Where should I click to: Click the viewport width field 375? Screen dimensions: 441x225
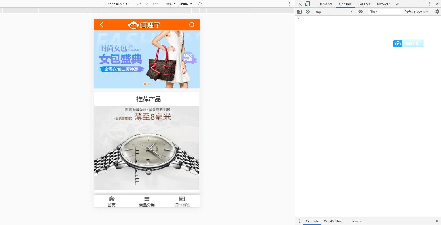tap(139, 4)
